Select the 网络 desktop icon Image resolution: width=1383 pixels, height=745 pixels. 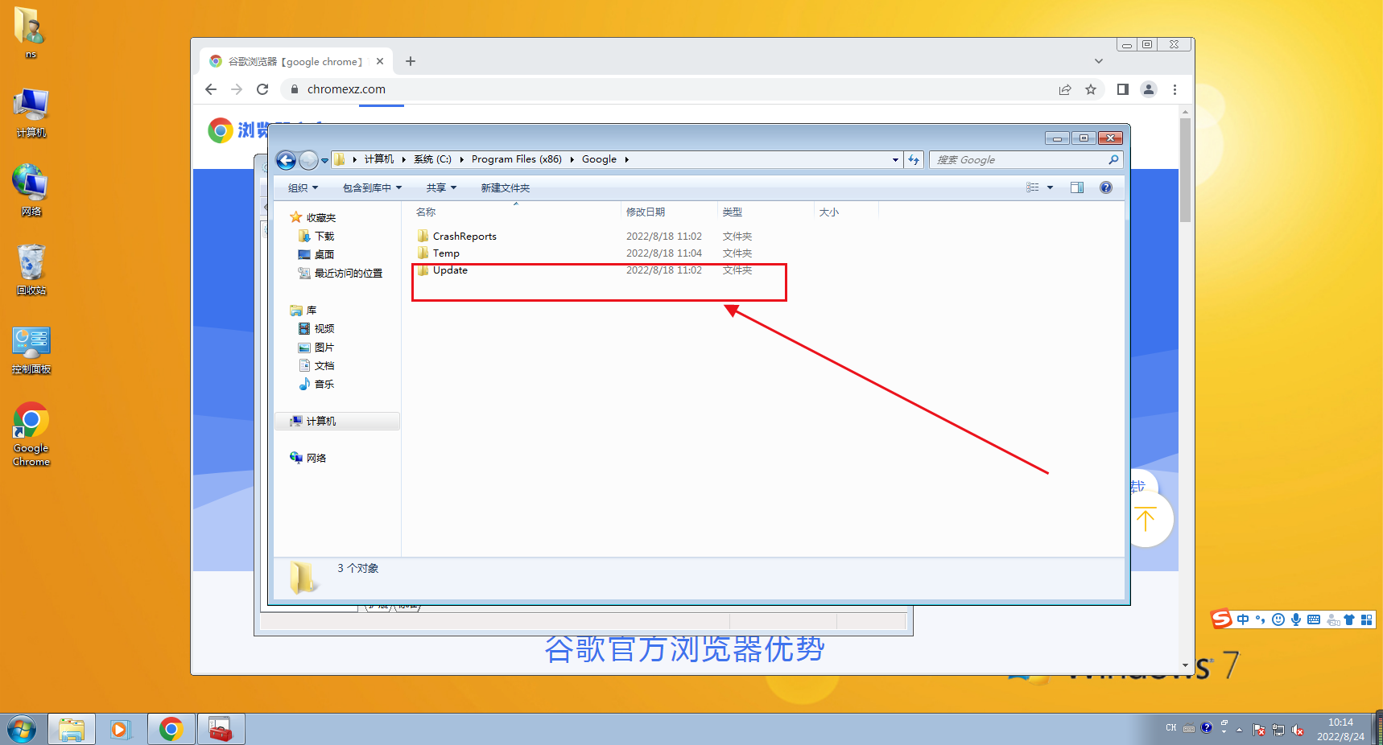31,191
